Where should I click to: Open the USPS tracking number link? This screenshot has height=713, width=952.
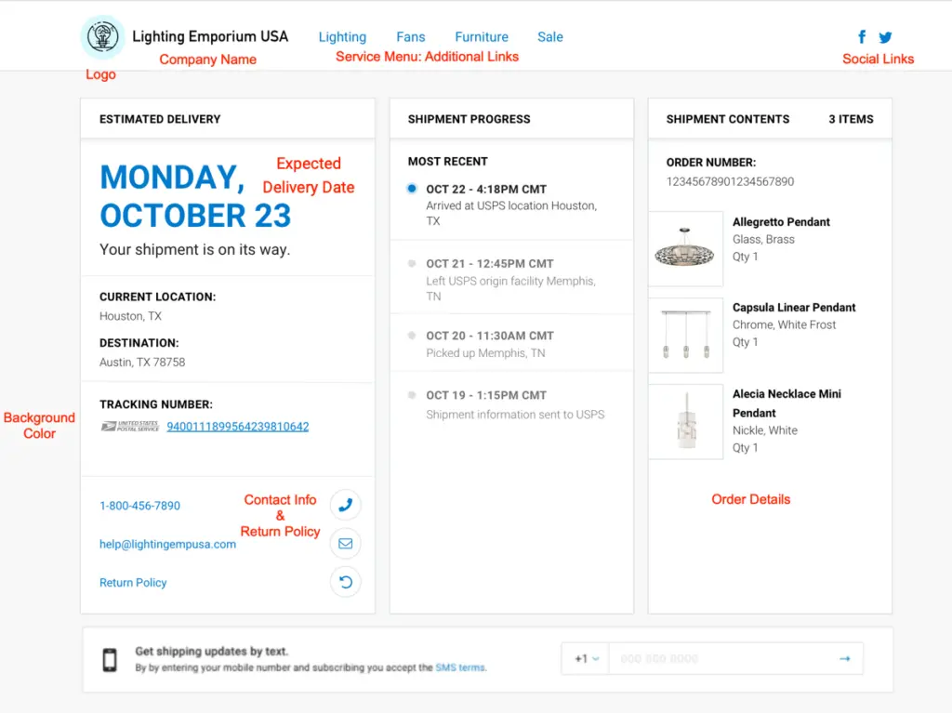click(x=238, y=427)
